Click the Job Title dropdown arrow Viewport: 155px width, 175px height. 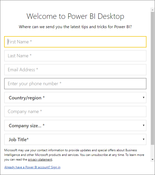(x=144, y=139)
